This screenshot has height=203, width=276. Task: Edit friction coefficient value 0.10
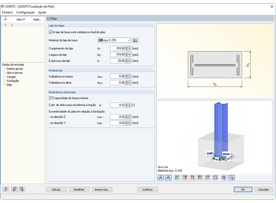(x=118, y=105)
